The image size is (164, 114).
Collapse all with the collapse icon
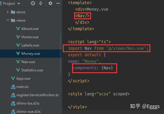pos(41,3)
